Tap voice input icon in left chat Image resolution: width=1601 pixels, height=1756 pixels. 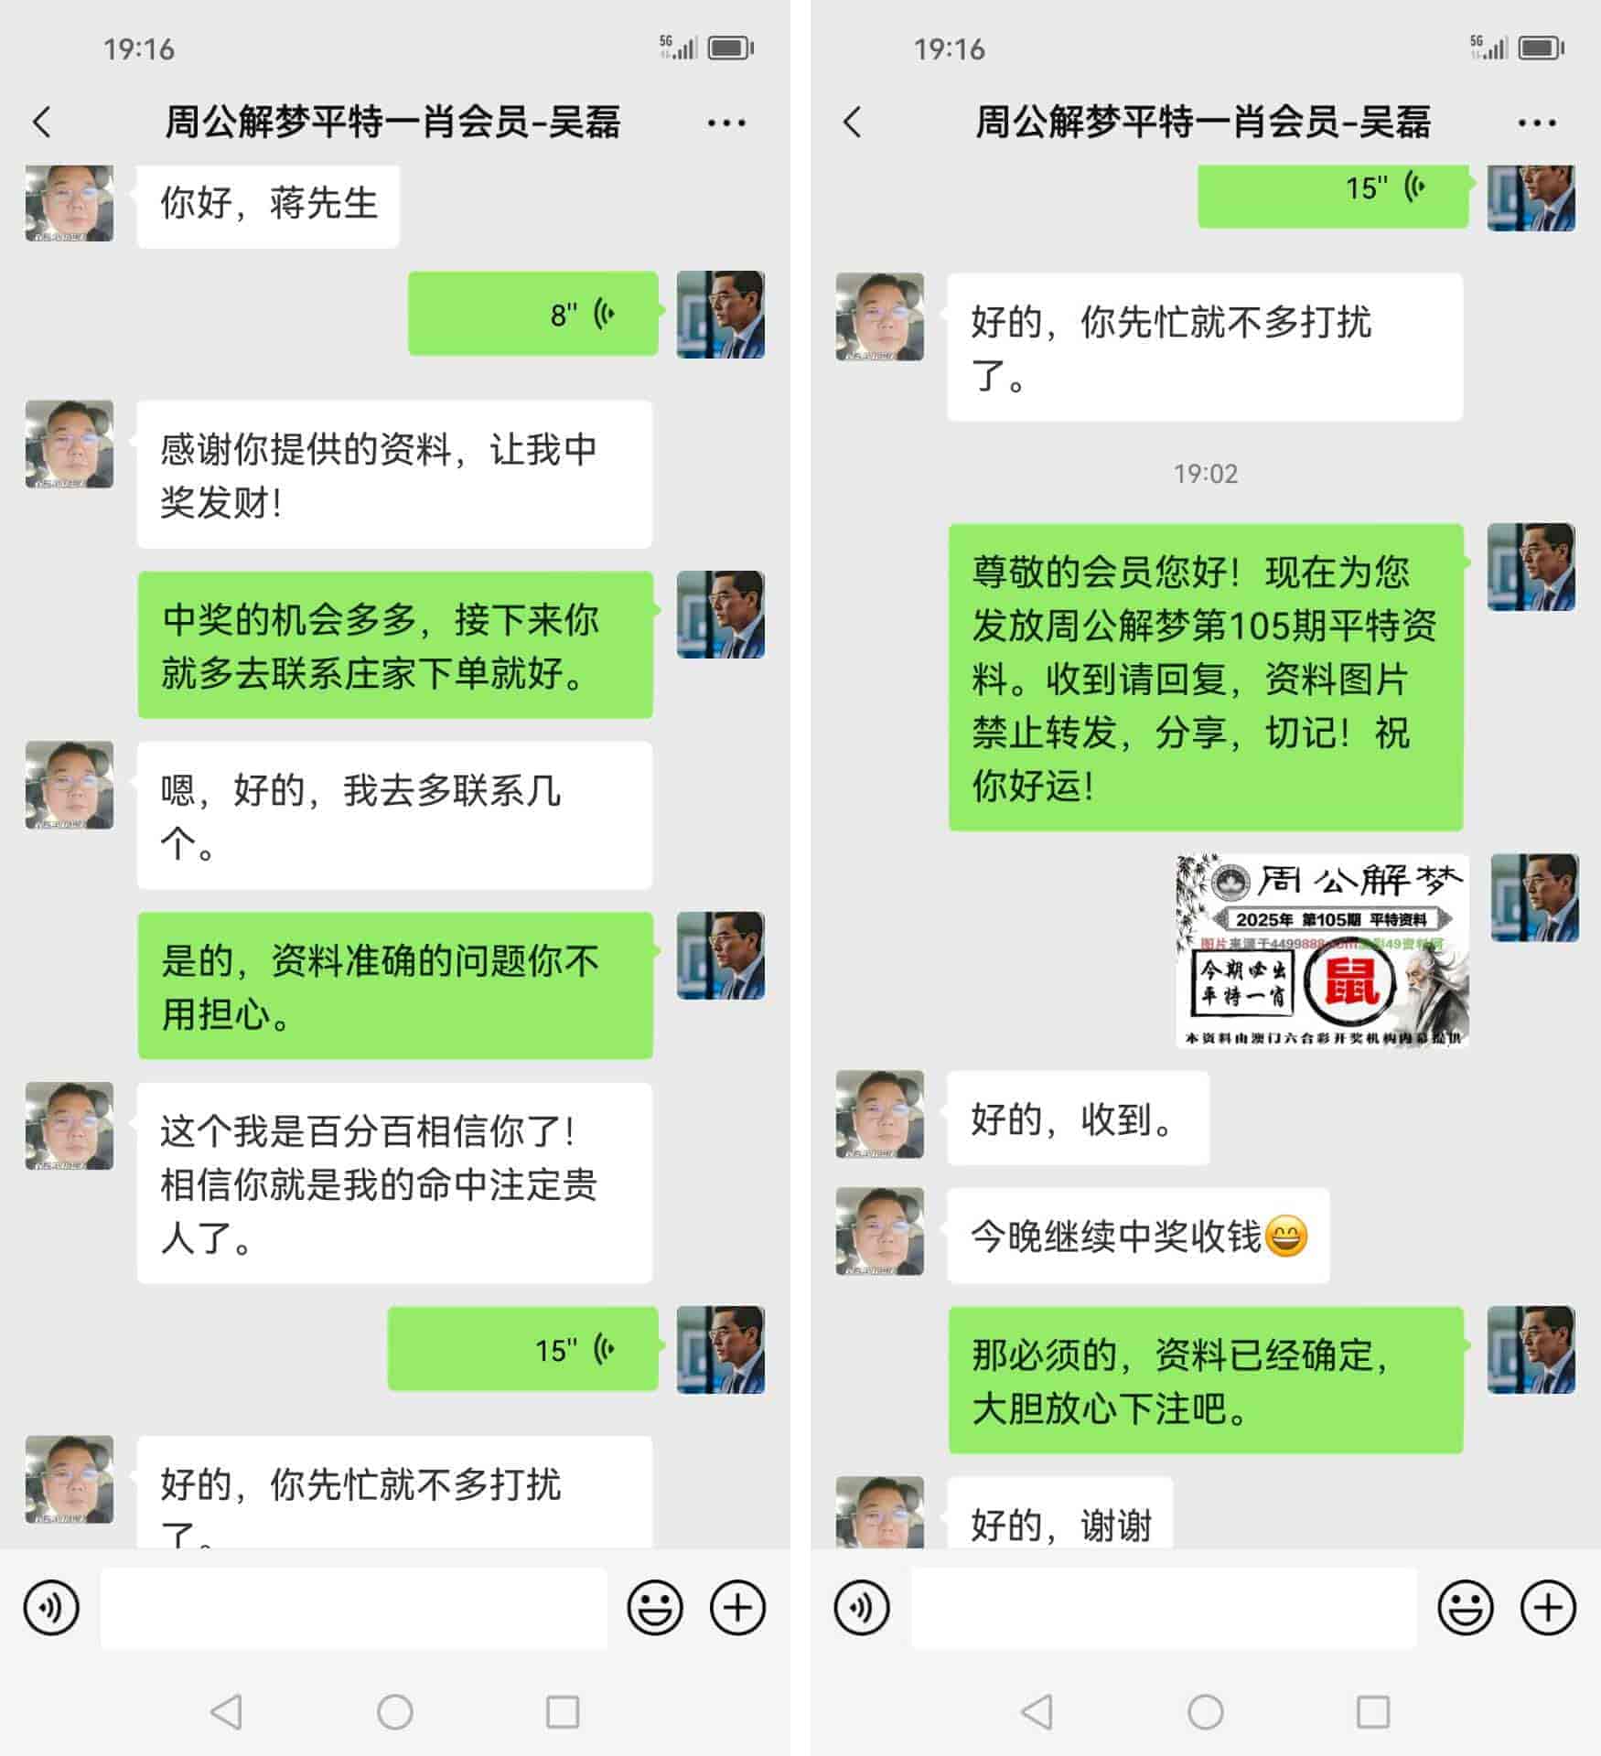tap(51, 1607)
